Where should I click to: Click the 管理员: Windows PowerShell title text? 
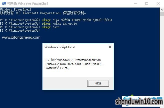click(27, 4)
